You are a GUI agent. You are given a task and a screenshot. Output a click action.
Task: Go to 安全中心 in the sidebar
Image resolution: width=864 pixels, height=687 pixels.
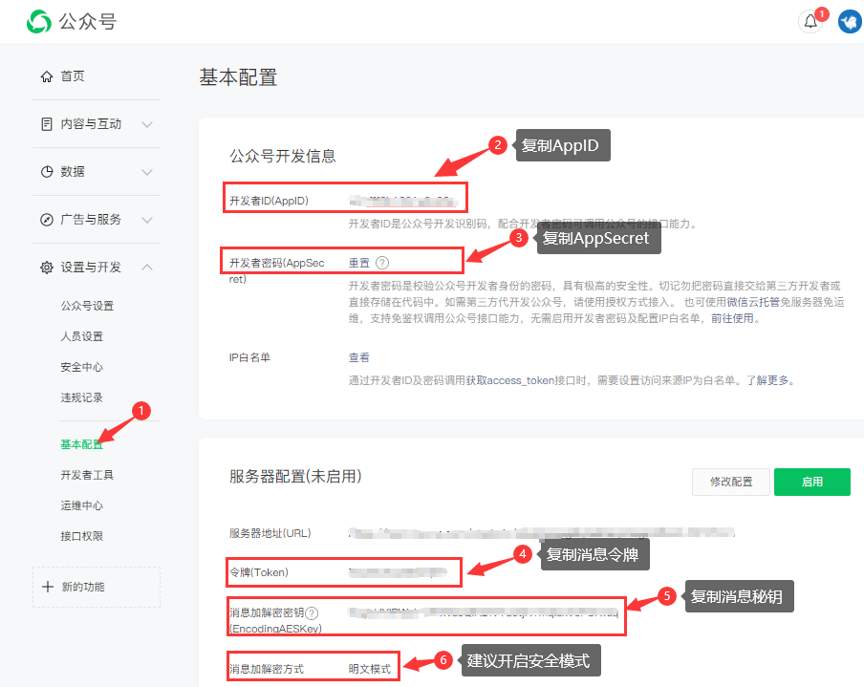tap(81, 367)
